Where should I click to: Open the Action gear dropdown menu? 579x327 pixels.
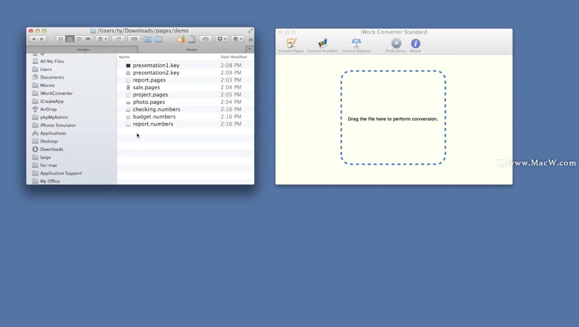[x=237, y=39]
